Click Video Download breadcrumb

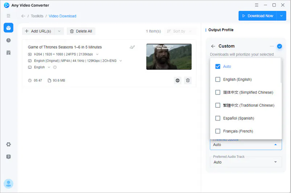pos(62,16)
